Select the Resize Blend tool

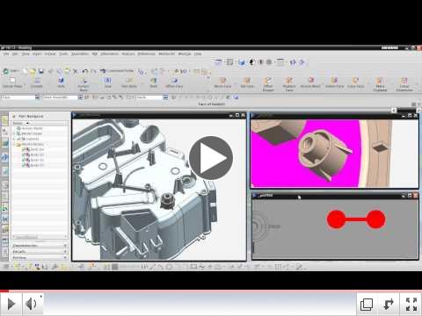310,83
